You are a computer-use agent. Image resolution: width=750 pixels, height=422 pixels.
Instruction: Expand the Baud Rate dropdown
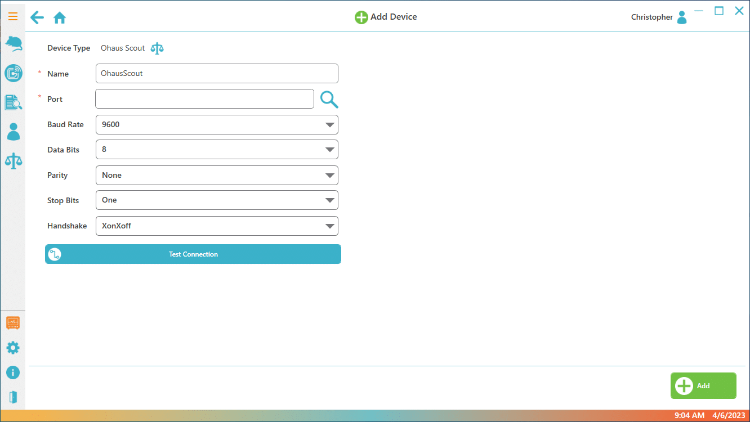coord(217,125)
